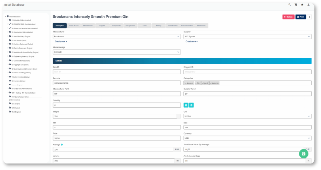Click the AAA Demo Folders Below folder icon
Screen dimensions: 321x170
(x=10, y=97)
